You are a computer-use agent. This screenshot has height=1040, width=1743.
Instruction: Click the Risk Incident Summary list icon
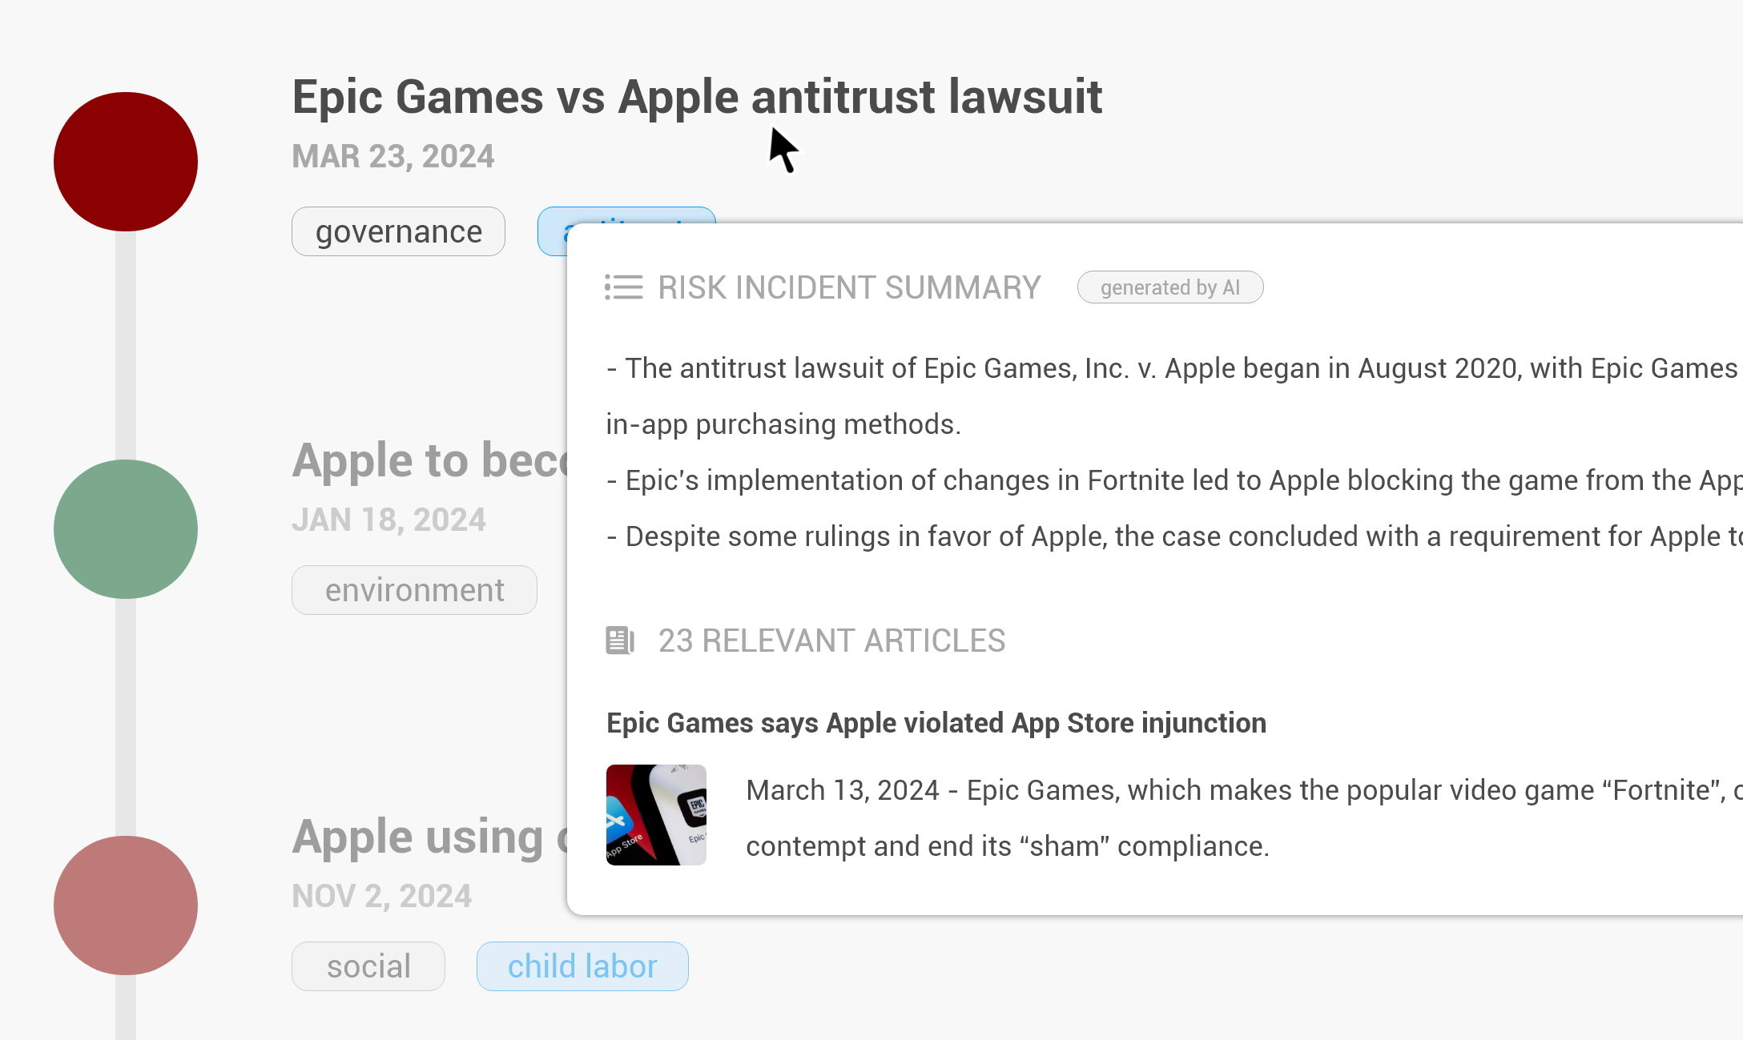[623, 287]
